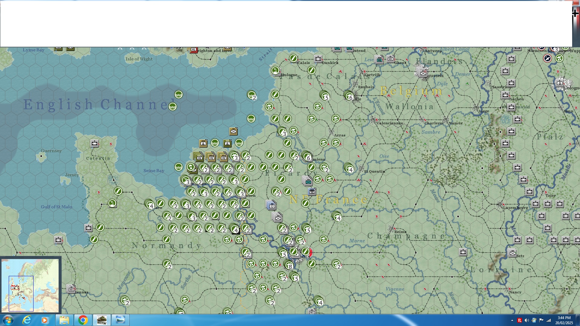
Task: Click the "Guernsey" island label
Action: (x=51, y=151)
